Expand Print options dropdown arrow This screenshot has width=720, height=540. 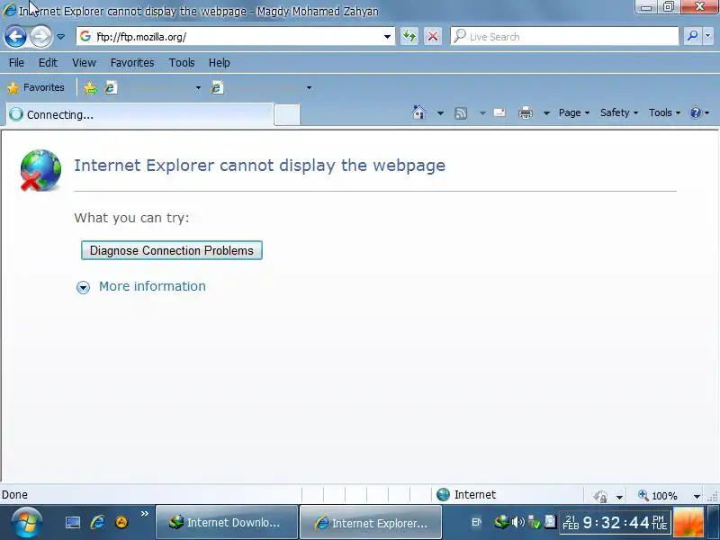(x=546, y=113)
